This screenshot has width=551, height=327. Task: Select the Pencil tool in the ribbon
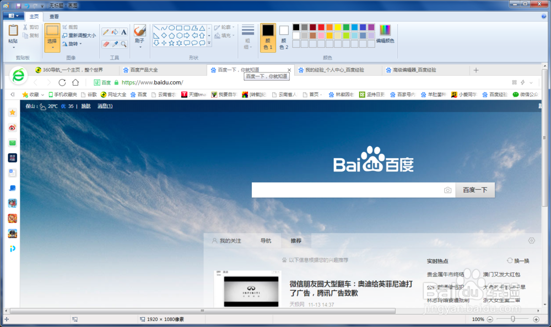106,32
